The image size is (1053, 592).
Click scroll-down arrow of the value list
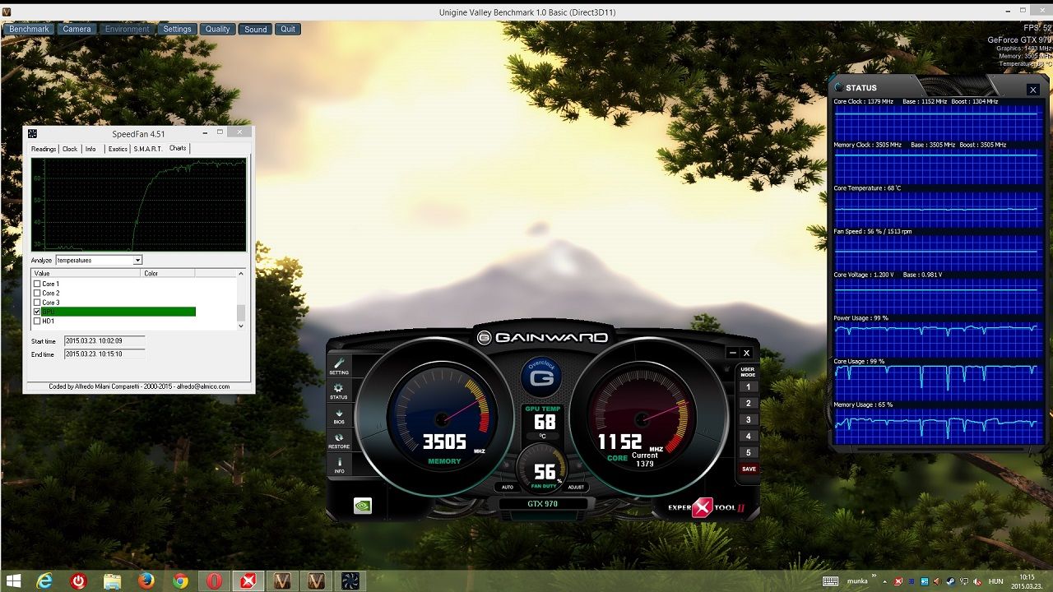pyautogui.click(x=241, y=326)
